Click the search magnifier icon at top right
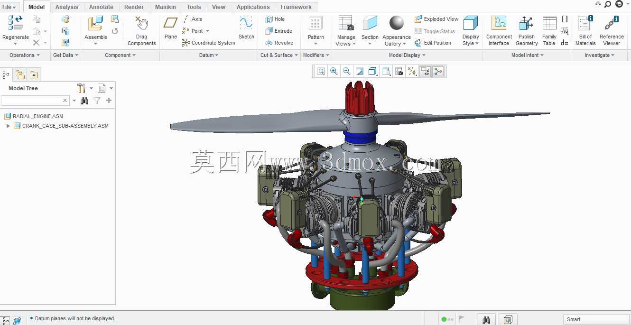Screen dimensions: 631x325 (607, 4)
